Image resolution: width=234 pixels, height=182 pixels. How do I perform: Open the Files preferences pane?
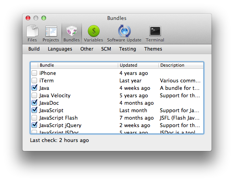click(x=32, y=33)
